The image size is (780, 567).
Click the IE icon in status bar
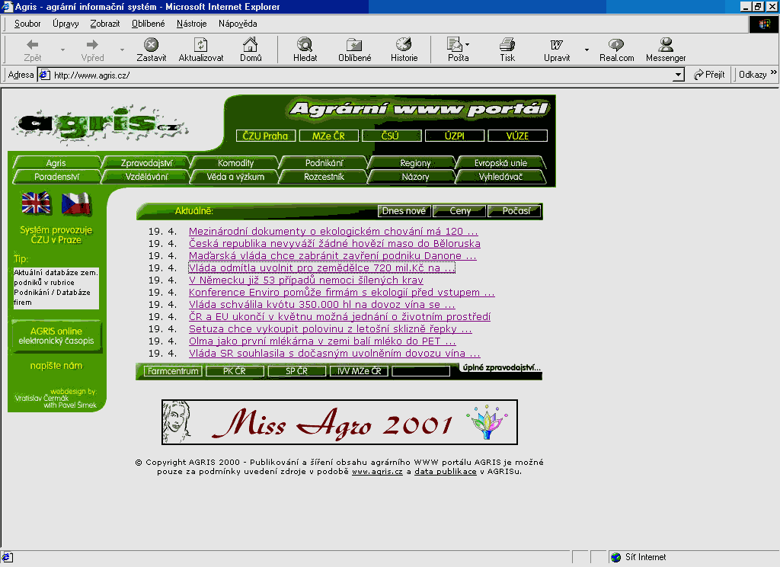(x=7, y=557)
